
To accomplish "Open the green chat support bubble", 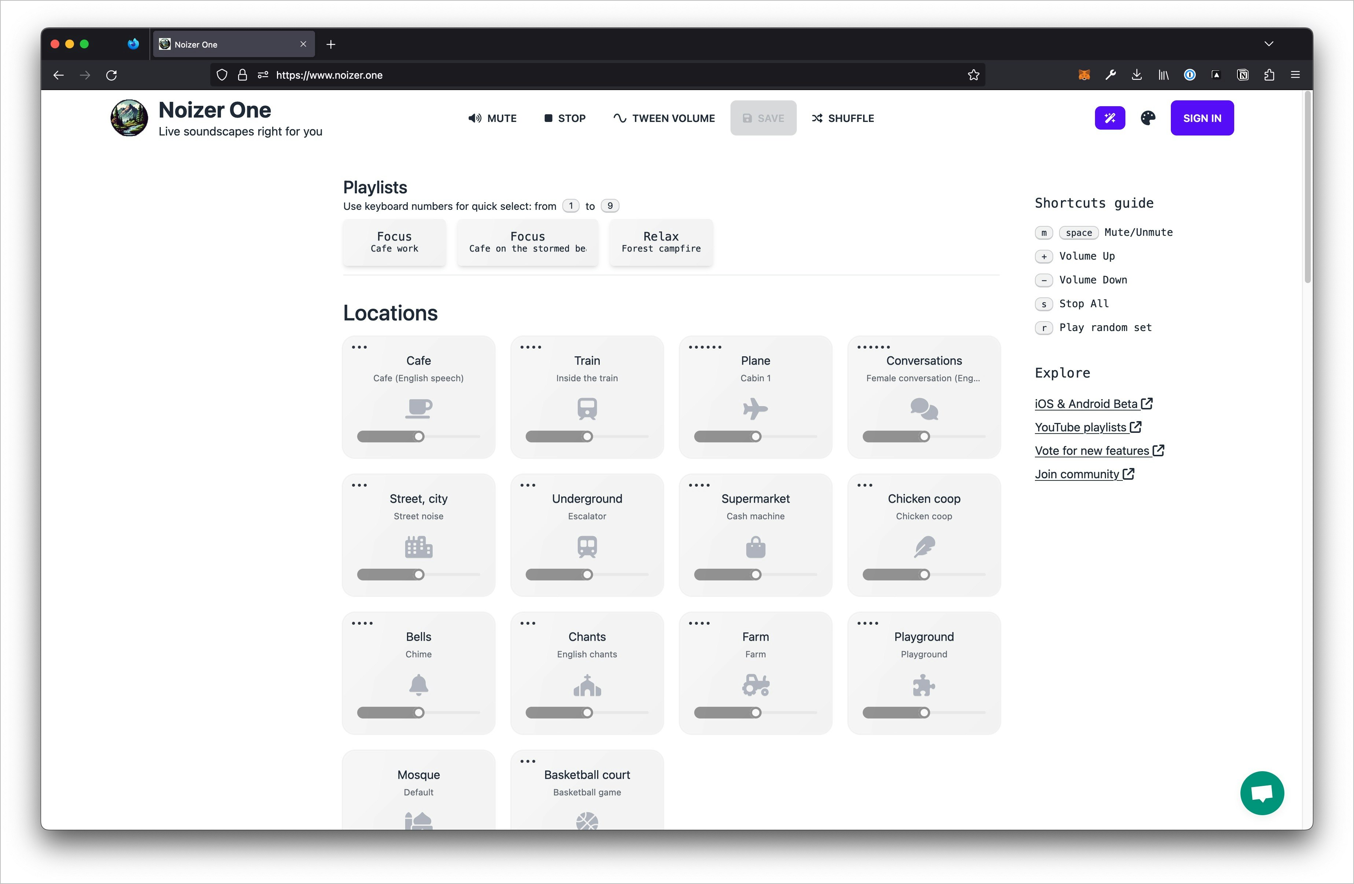I will (1261, 792).
